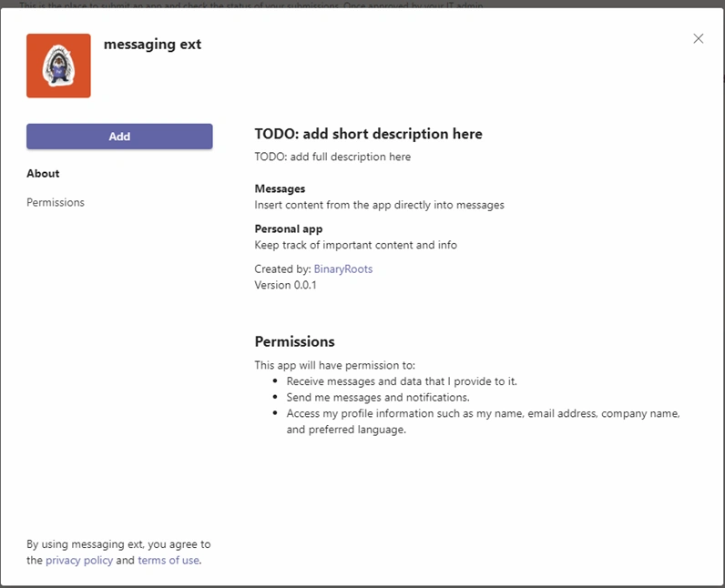Click the short description TODO heading
This screenshot has width=725, height=588.
(x=369, y=134)
